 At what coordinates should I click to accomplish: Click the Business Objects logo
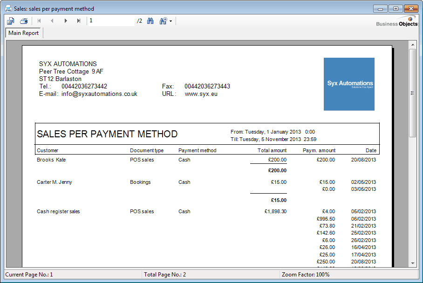(397, 22)
